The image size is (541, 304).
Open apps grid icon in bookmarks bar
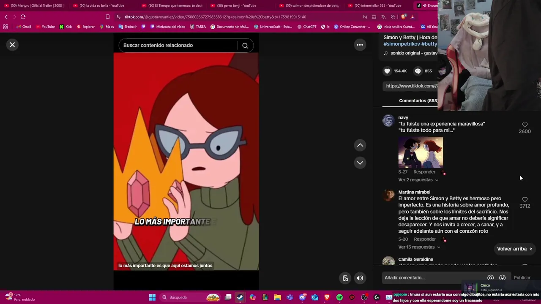pos(5,27)
